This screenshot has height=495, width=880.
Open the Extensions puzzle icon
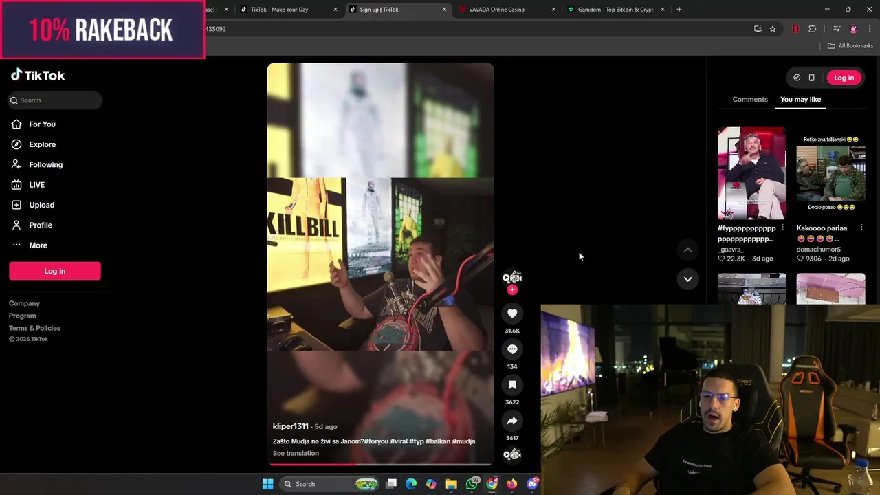[x=813, y=29]
